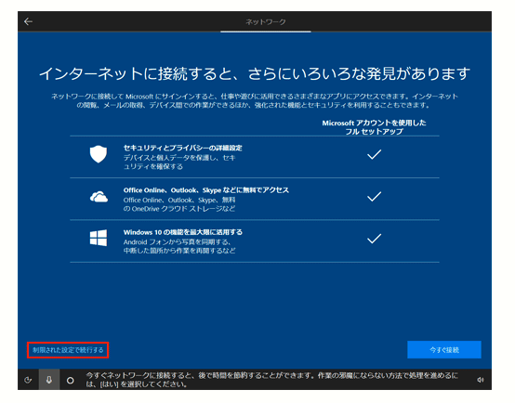
Task: Click description の OneDrive クラウド ストレージなど
Action: pyautogui.click(x=179, y=209)
